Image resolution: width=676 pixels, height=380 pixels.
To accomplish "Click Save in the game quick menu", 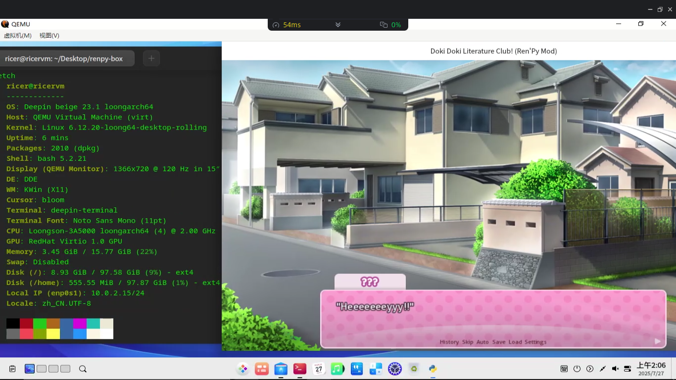I will [x=499, y=342].
